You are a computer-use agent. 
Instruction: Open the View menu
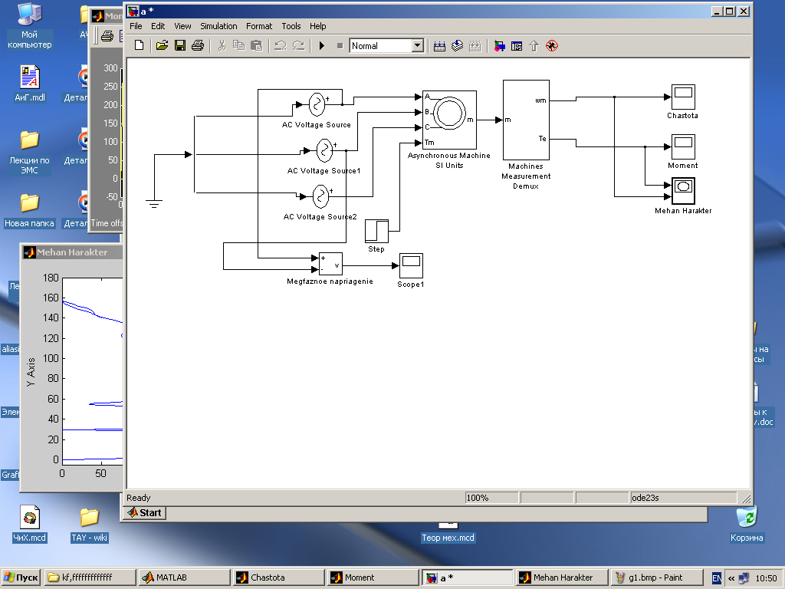coord(182,26)
